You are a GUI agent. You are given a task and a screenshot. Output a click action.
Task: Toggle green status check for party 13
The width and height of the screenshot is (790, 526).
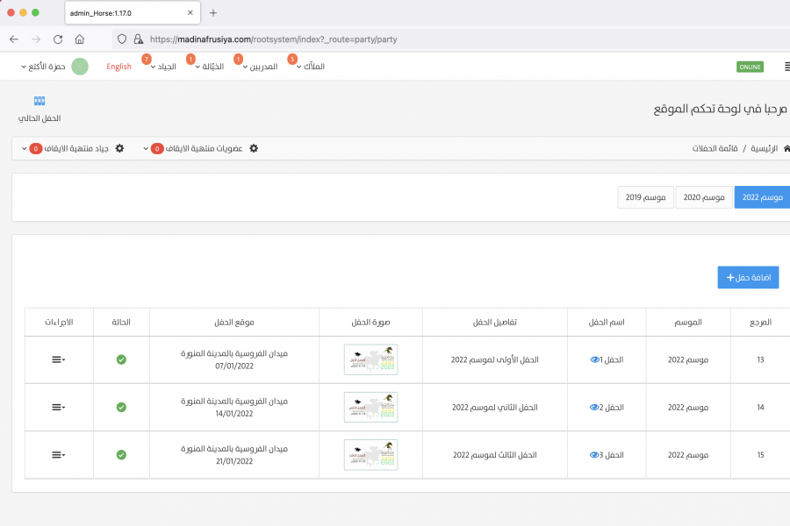(x=121, y=359)
